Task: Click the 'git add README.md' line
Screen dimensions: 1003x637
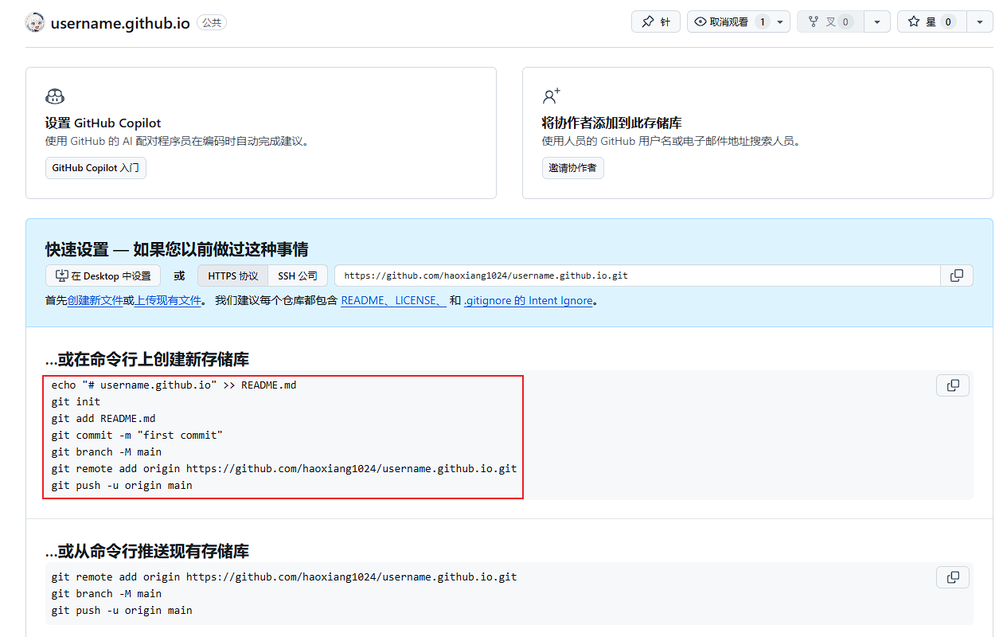Action: (103, 419)
